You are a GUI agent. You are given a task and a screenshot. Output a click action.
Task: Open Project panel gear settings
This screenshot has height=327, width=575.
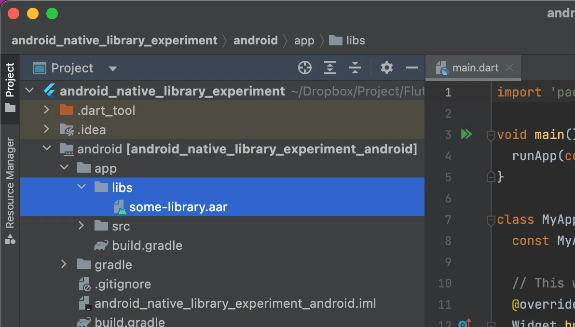[x=386, y=68]
